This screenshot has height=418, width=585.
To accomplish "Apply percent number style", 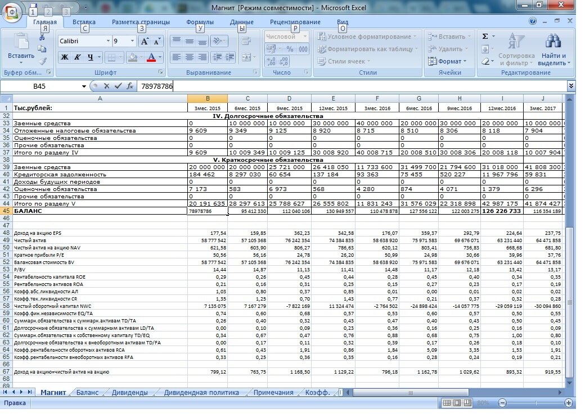I will (x=290, y=49).
